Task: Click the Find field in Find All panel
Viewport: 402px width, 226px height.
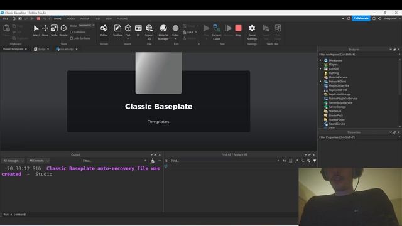Action: click(x=224, y=161)
